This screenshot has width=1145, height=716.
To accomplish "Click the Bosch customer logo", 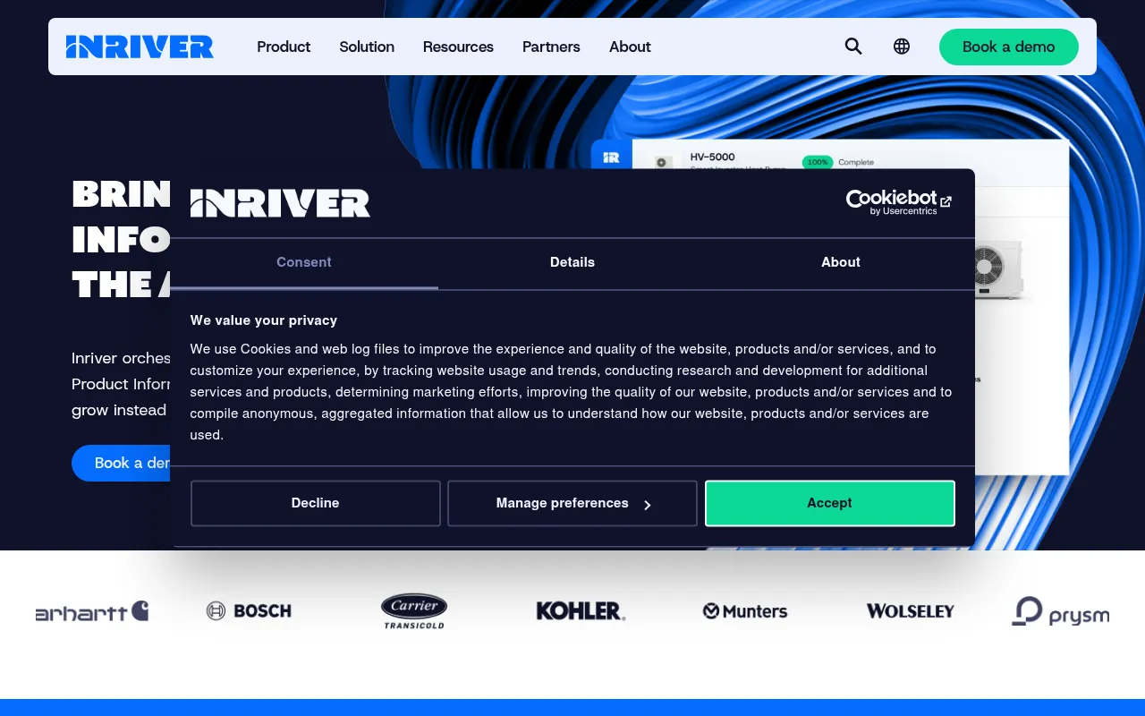I will click(249, 611).
